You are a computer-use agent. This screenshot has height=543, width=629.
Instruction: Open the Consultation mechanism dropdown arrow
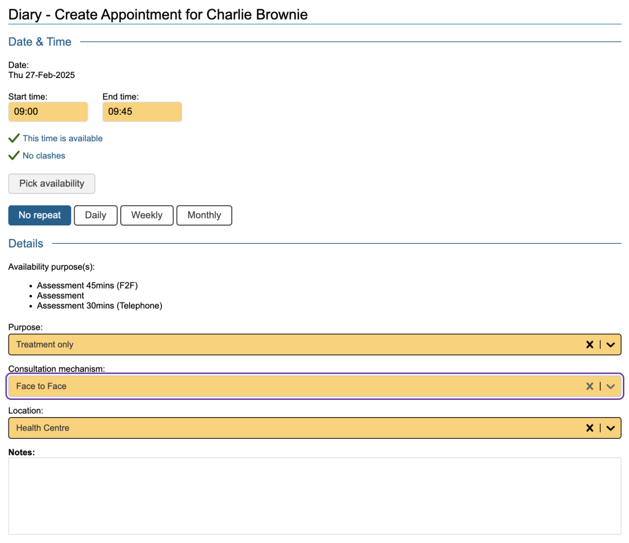point(611,386)
